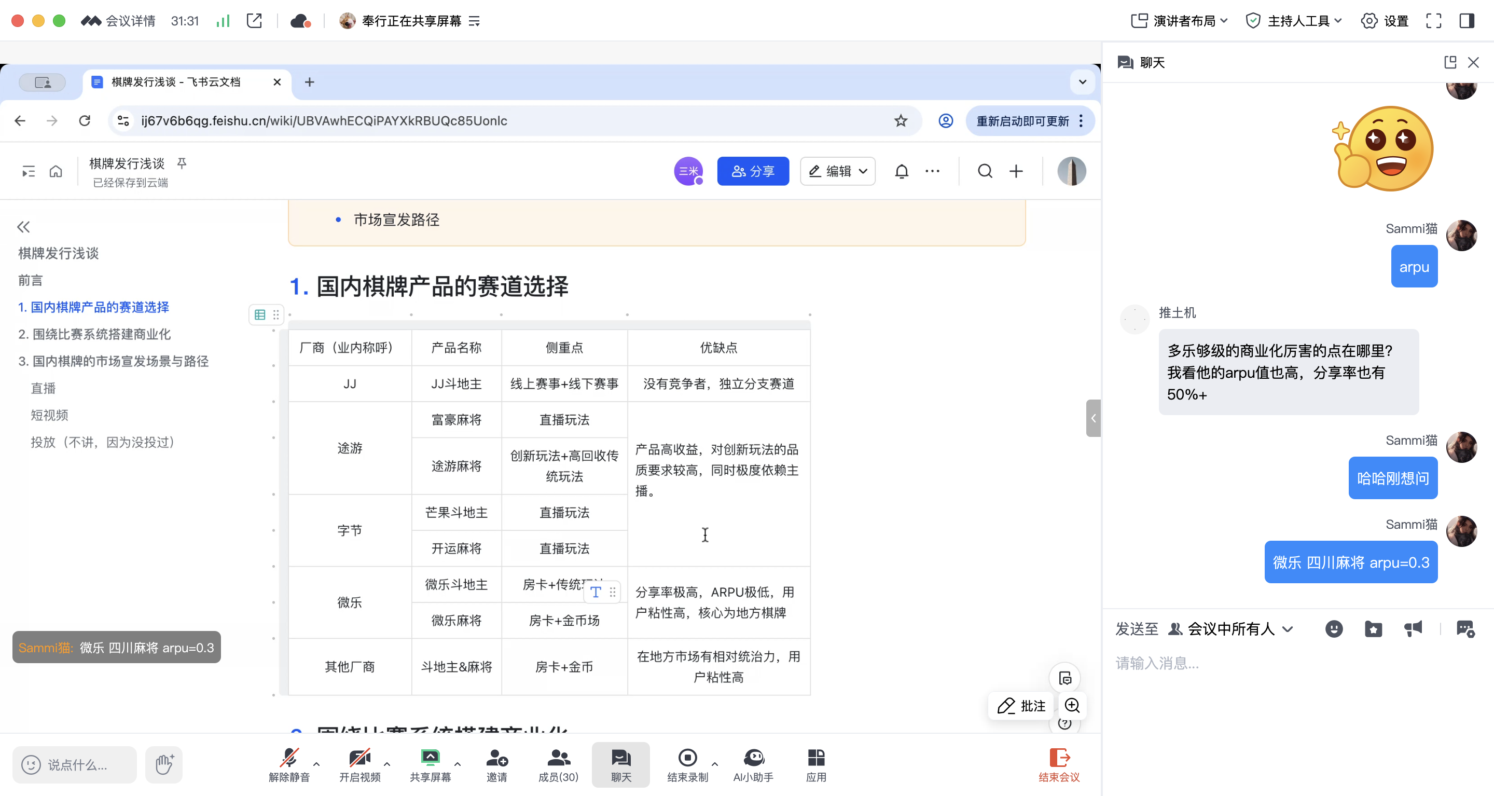The height and width of the screenshot is (796, 1494).
Task: Click the cloud recording status icon
Action: [x=300, y=21]
